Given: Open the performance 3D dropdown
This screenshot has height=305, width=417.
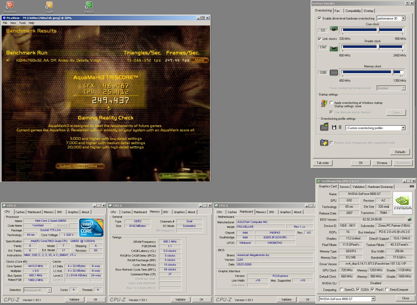Looking at the screenshot, I should tap(403, 18).
